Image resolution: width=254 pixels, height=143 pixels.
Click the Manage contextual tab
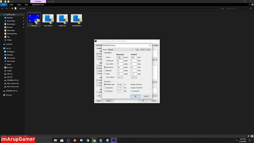[38, 2]
